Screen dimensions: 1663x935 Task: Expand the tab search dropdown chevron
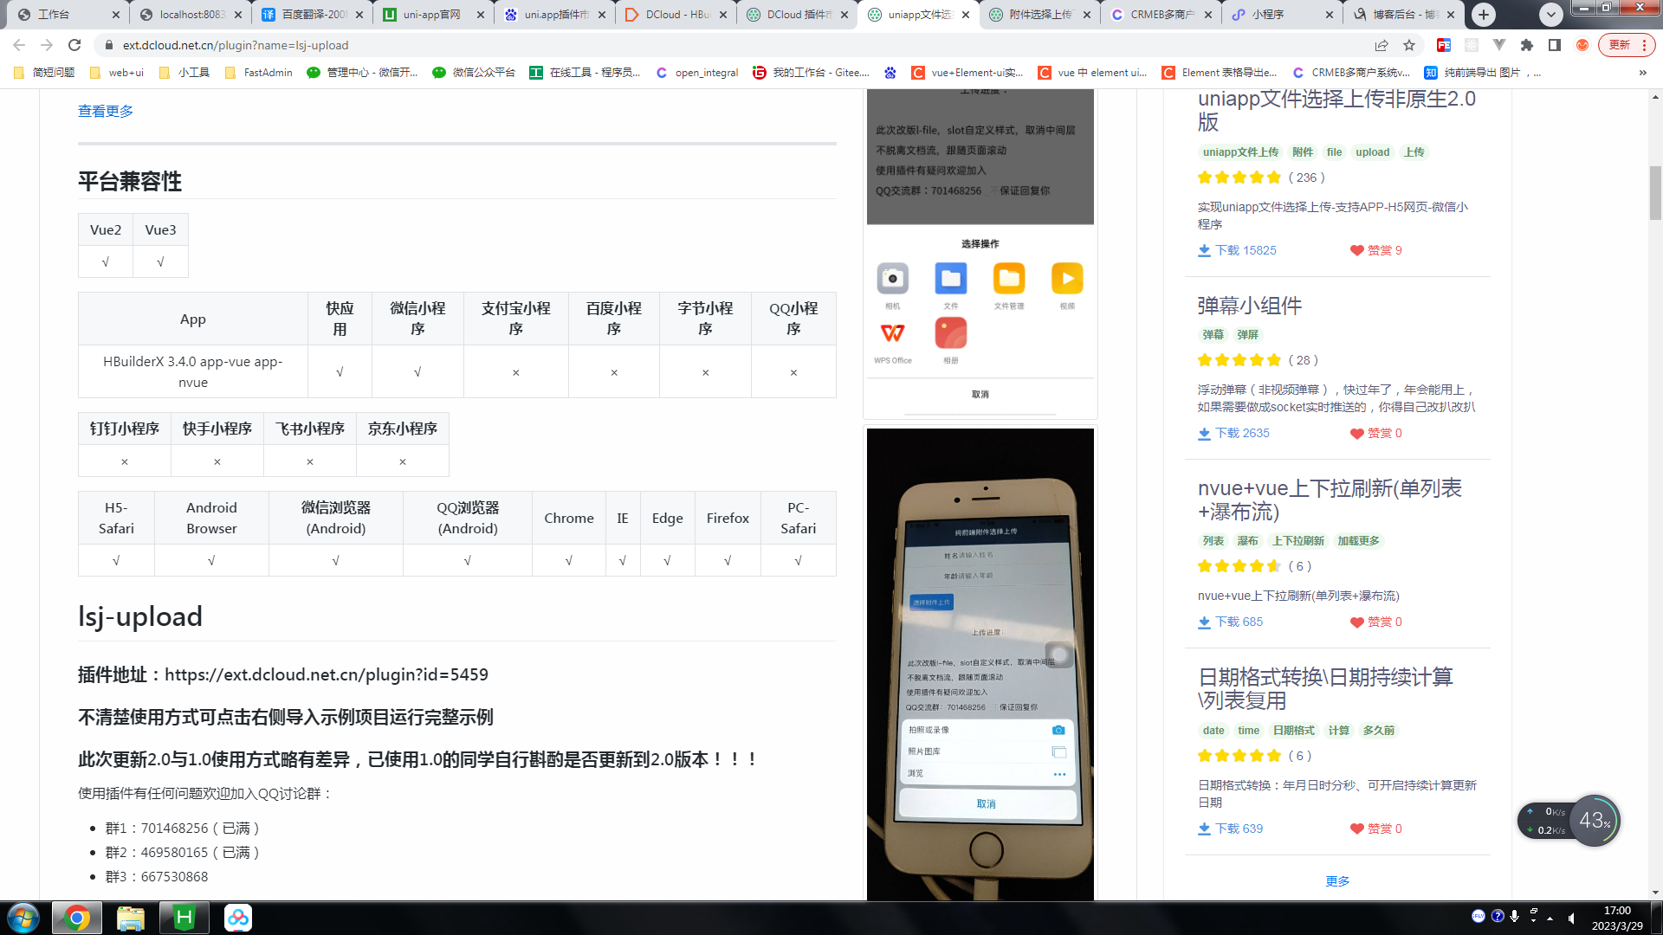(x=1551, y=15)
